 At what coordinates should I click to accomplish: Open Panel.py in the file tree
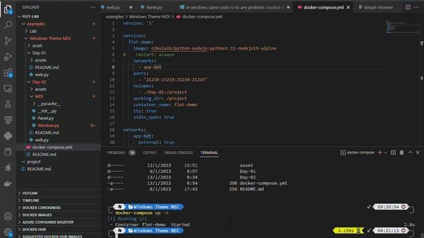(46, 118)
